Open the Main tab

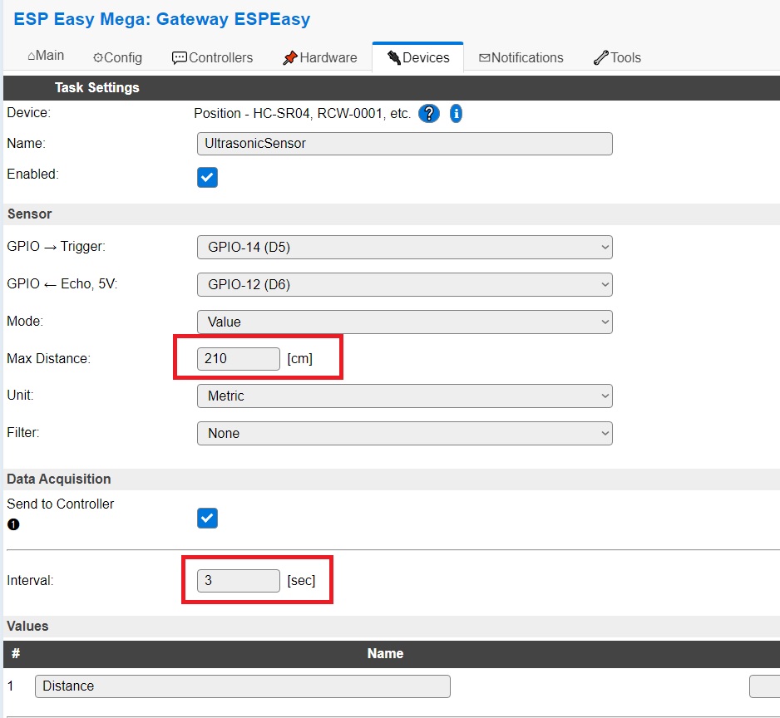tap(46, 57)
